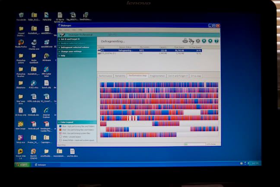Select the Neat Image desktop icon
Screen dimensions: 280x187
pos(21,126)
